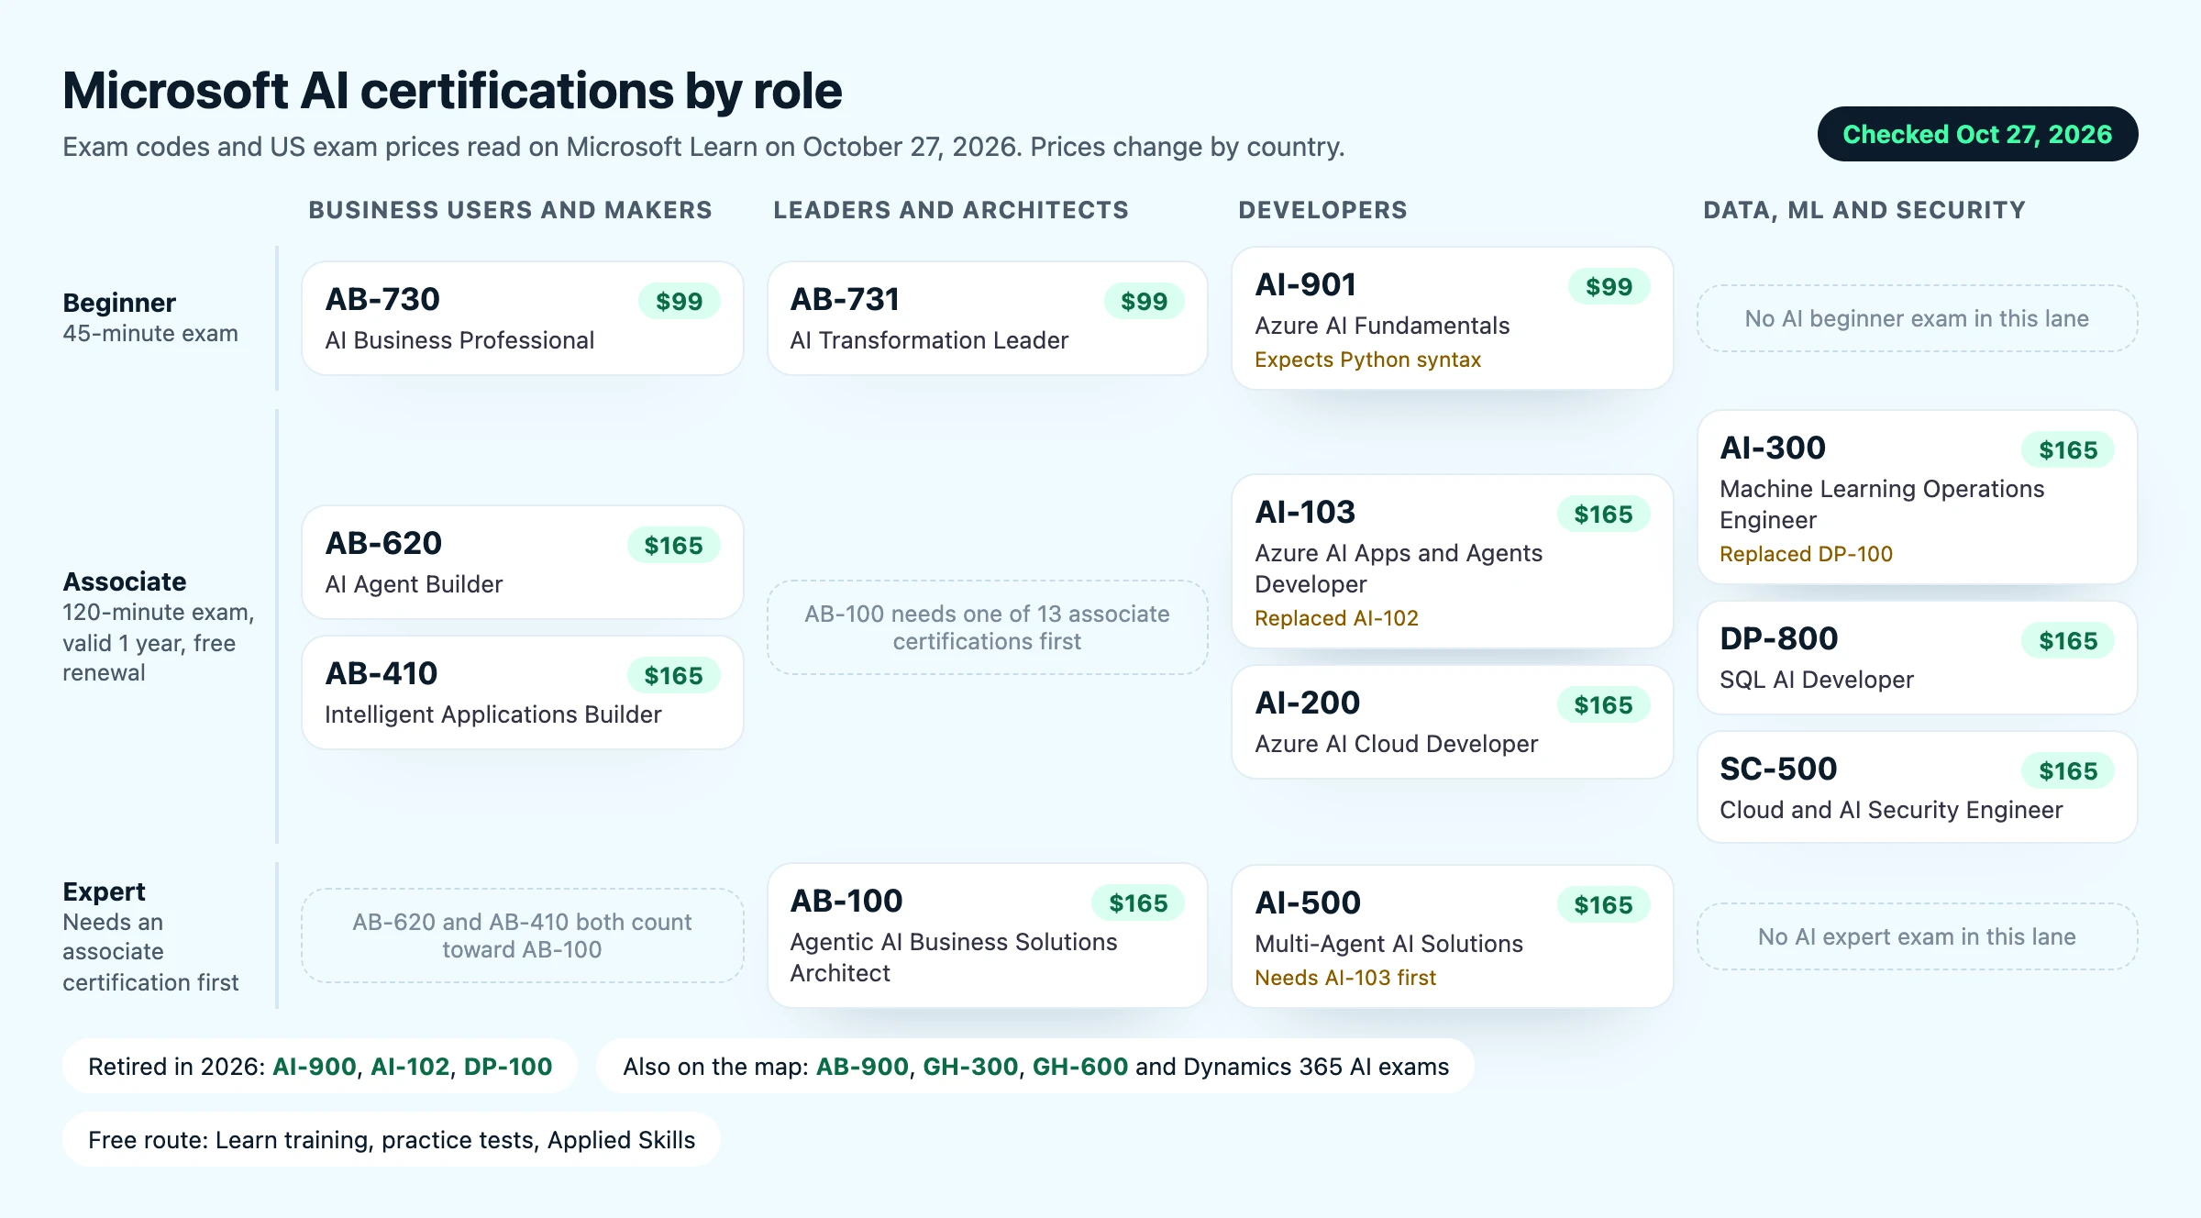Click 'AB-100 needs one of 13 associate certifications' note

click(x=988, y=627)
